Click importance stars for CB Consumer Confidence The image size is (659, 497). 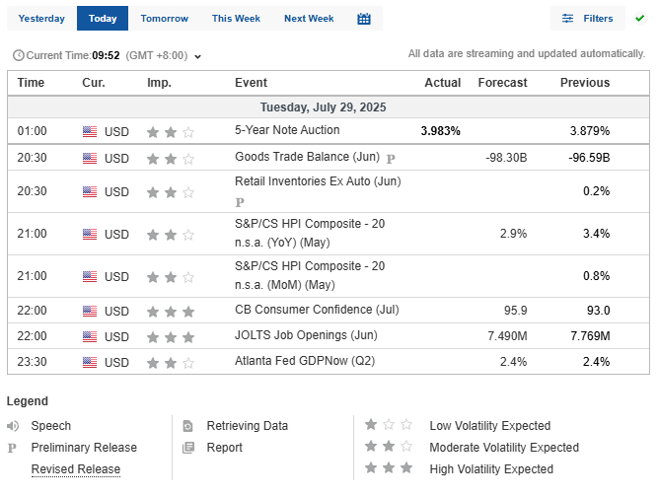[x=171, y=312]
